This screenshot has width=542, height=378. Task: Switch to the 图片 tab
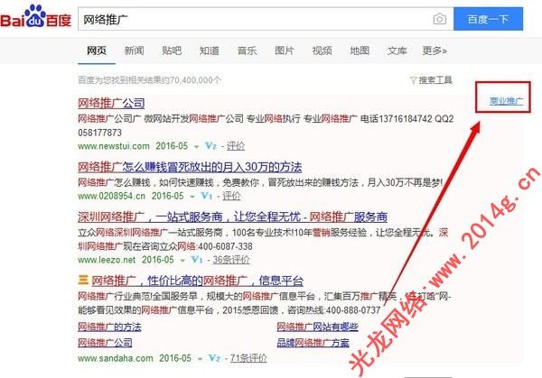click(x=284, y=51)
